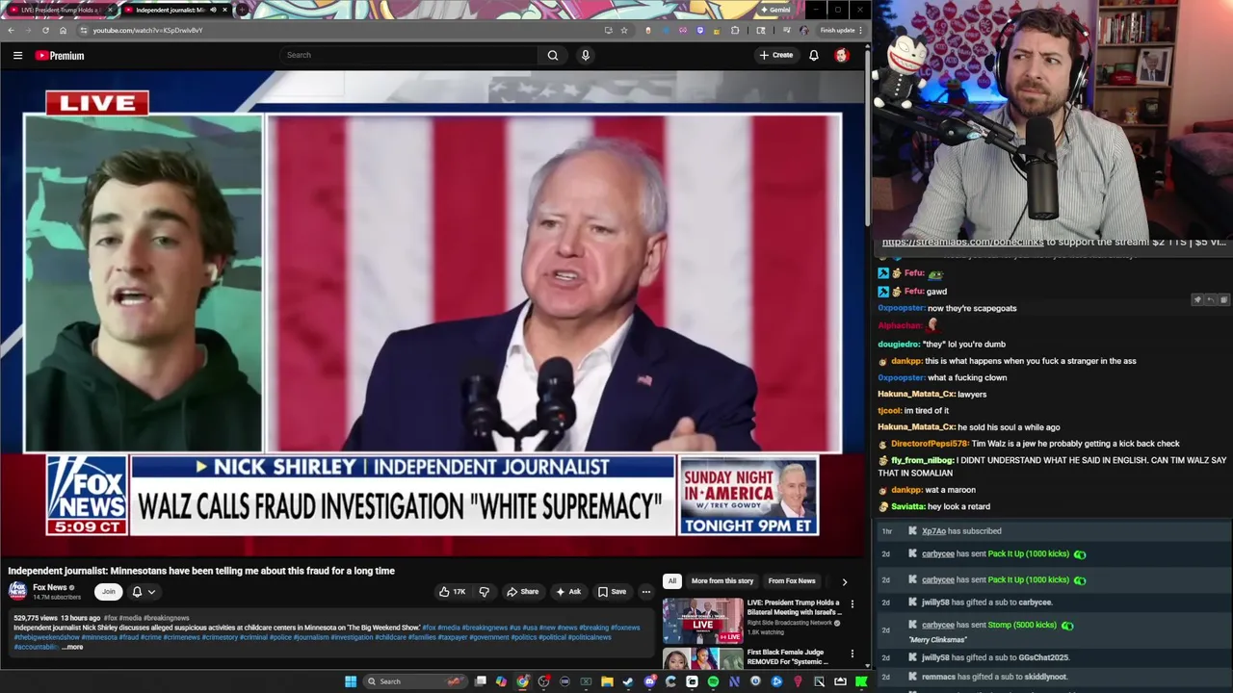This screenshot has width=1233, height=693.
Task: Open Discord from the taskbar
Action: click(649, 681)
